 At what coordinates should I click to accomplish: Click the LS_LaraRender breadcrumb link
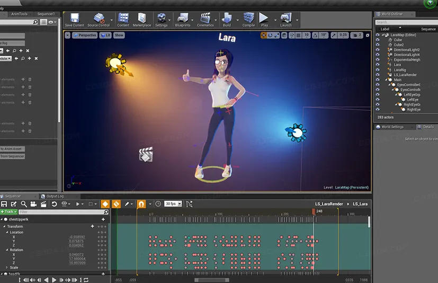329,204
